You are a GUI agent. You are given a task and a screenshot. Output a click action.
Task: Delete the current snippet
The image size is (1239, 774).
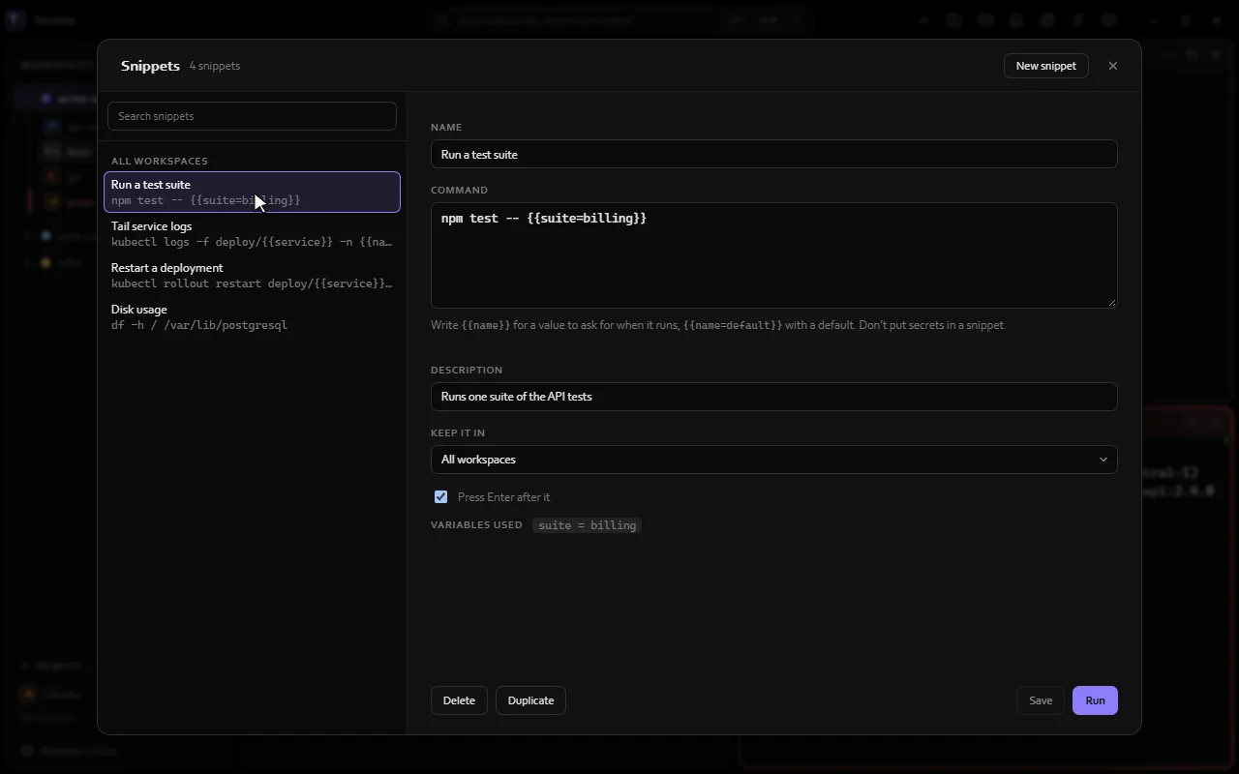[459, 700]
